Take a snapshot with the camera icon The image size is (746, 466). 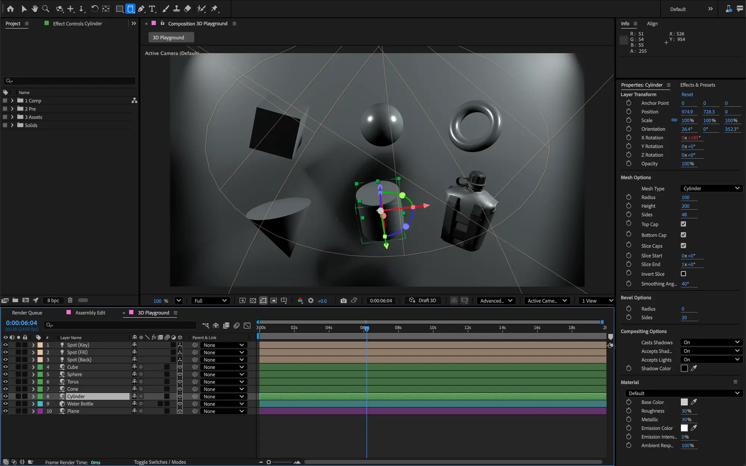click(x=344, y=300)
